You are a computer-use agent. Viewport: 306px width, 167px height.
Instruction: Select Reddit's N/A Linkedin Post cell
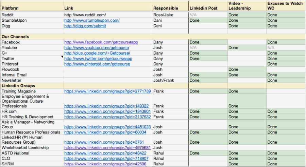coord(208,15)
